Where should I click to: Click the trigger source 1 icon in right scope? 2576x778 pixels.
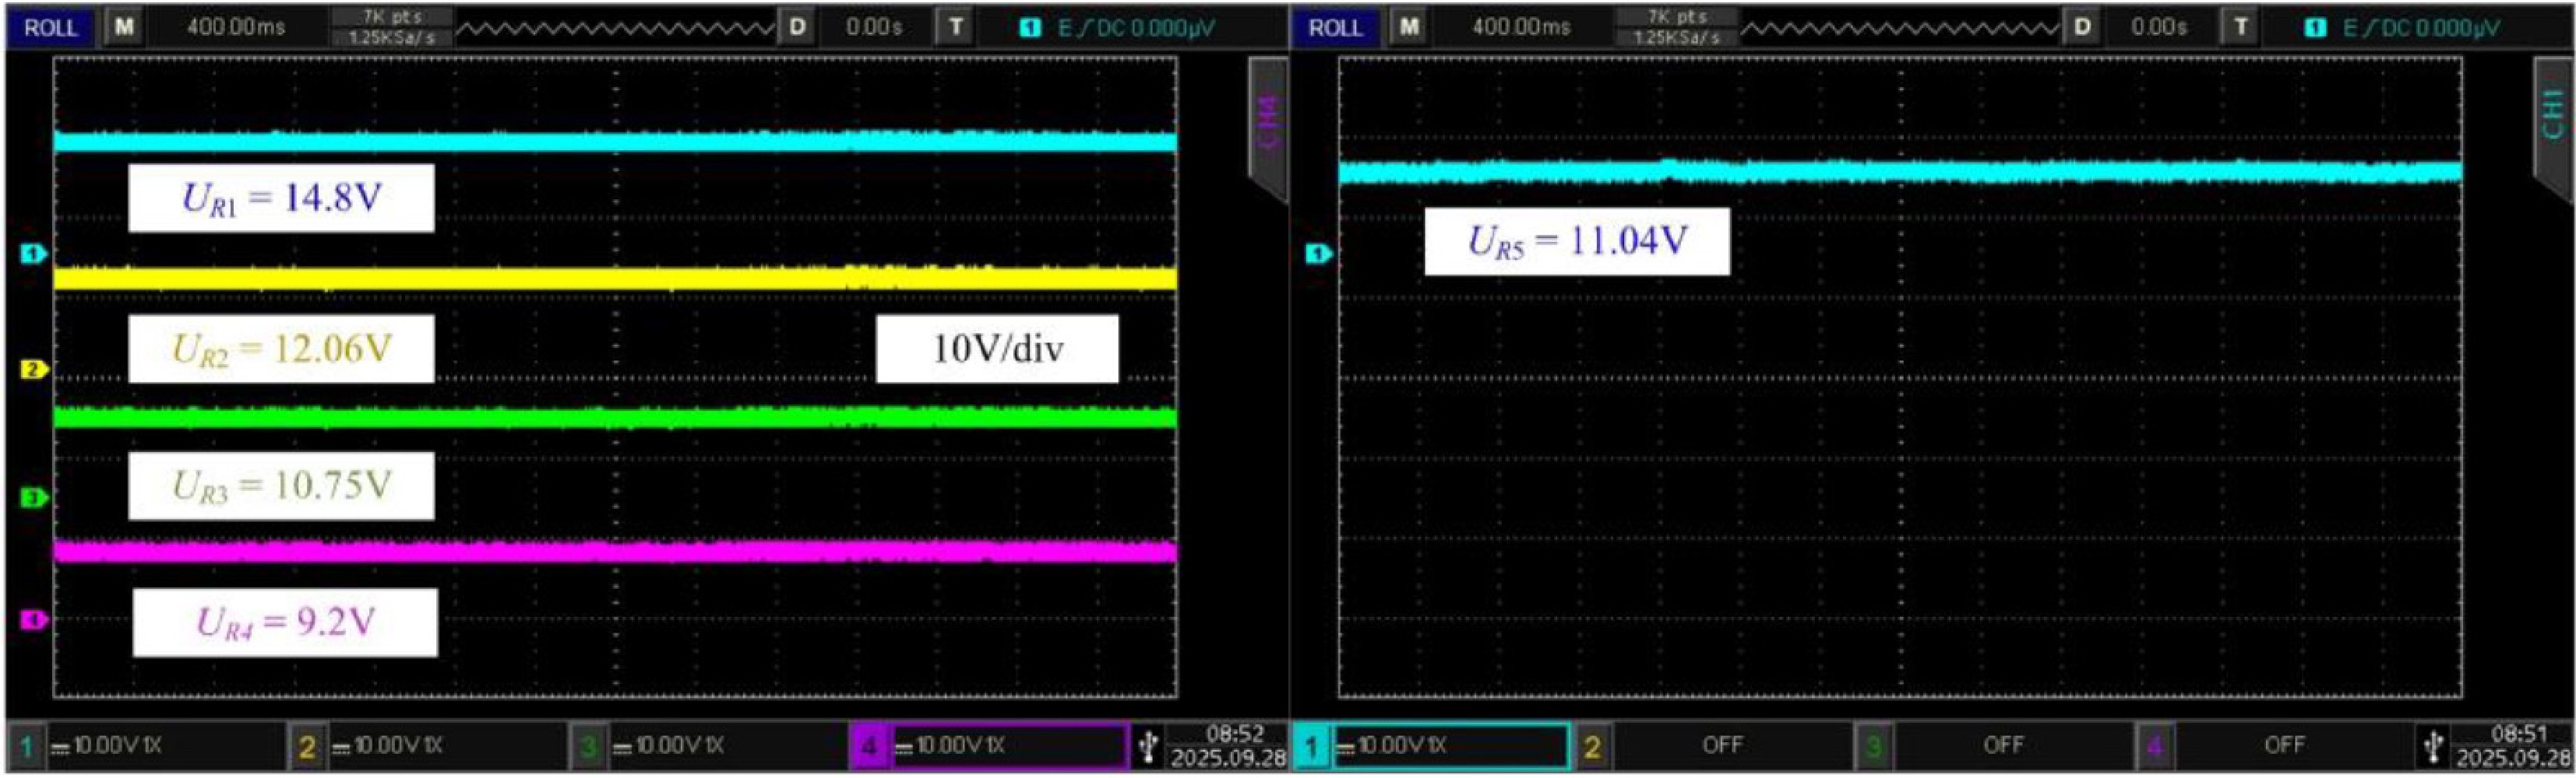click(x=2315, y=28)
